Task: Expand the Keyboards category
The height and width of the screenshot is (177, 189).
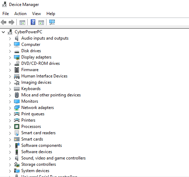Action: coord(10,89)
